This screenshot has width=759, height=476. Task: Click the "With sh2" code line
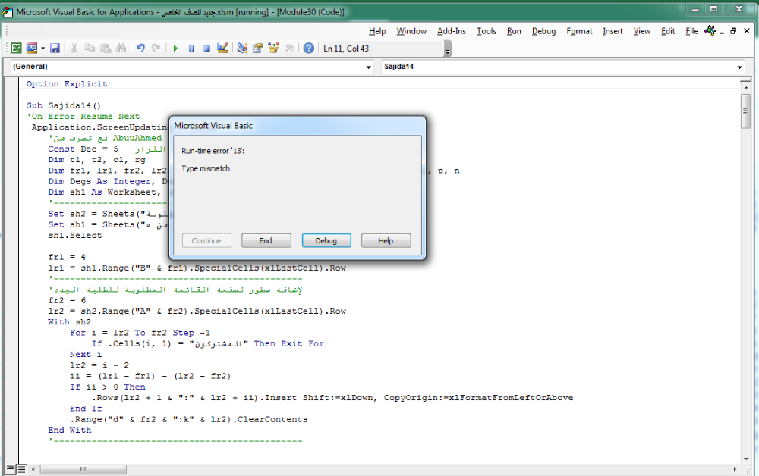coord(69,322)
